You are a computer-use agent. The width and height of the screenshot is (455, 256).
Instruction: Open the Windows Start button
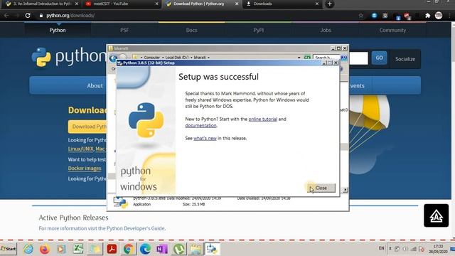9,249
